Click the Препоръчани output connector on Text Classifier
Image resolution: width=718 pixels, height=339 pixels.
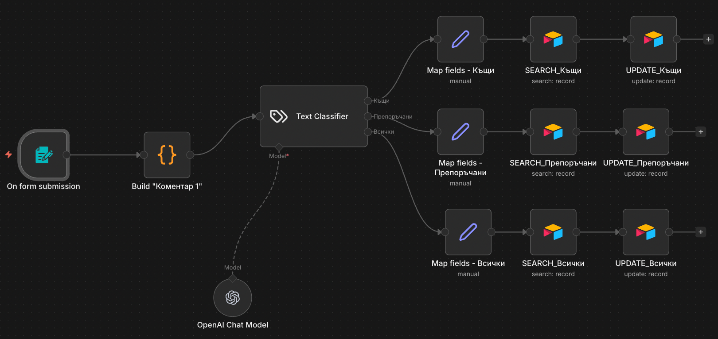coord(367,116)
